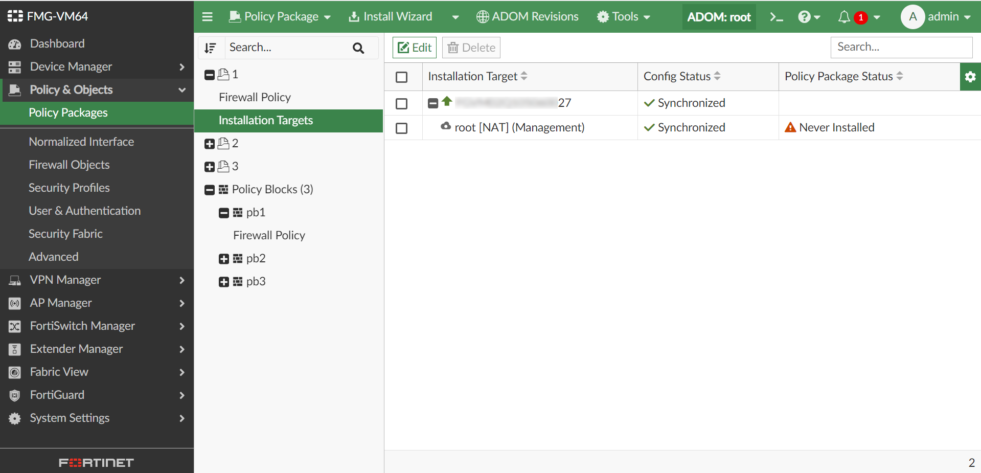Click the installation targets Search field
981x473 pixels.
click(901, 47)
